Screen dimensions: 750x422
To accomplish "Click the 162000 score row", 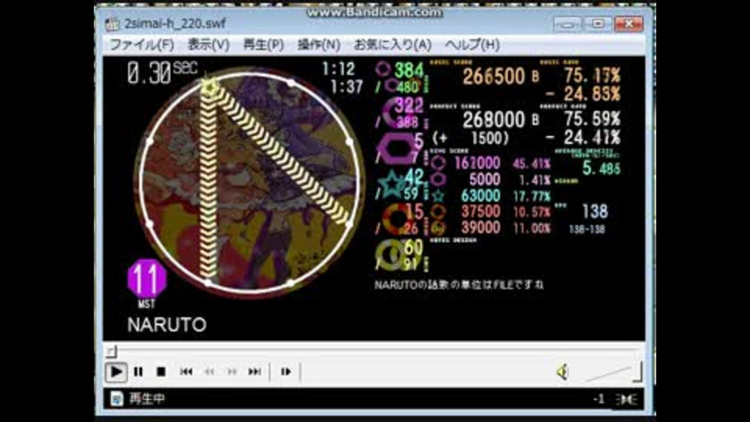I will (x=491, y=163).
